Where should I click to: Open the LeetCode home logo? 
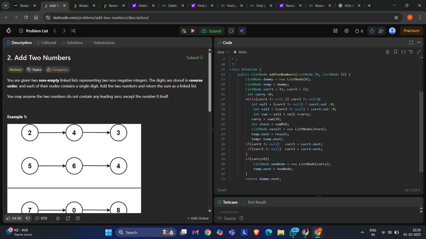point(9,31)
